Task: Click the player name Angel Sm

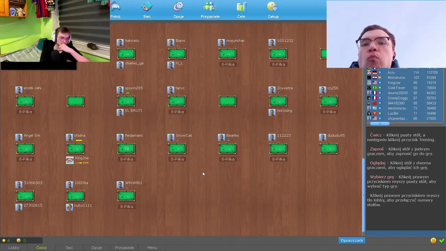Action: pyautogui.click(x=32, y=136)
